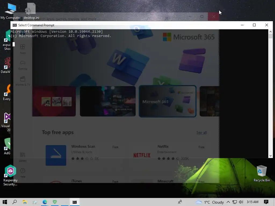This screenshot has height=206, width=275.
Task: Open the volume speaker tray icon
Action: (241, 202)
